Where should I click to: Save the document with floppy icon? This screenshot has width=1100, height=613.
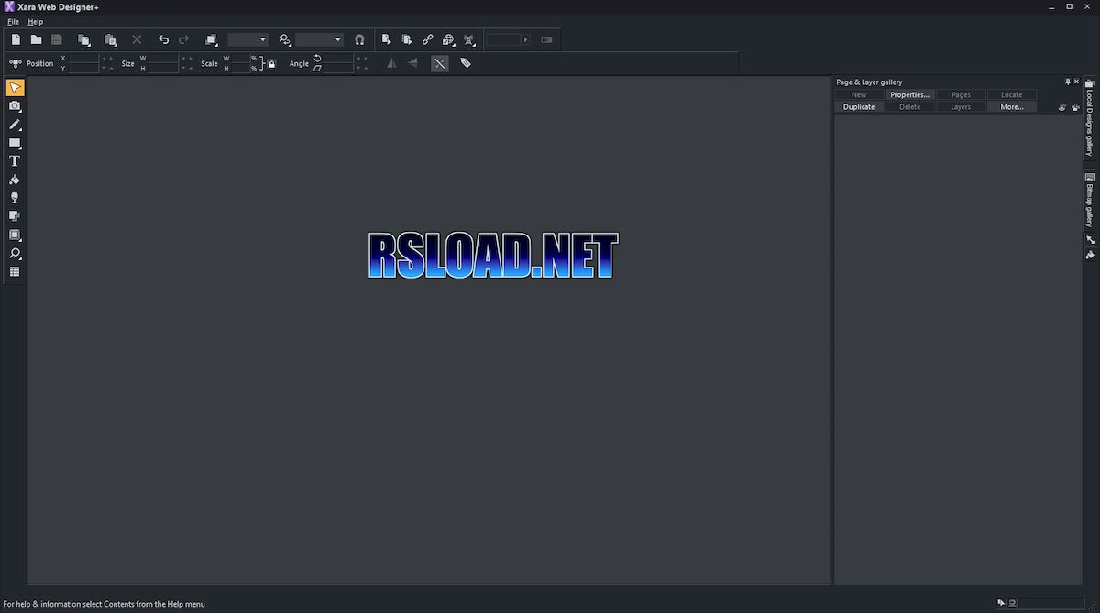(x=56, y=39)
